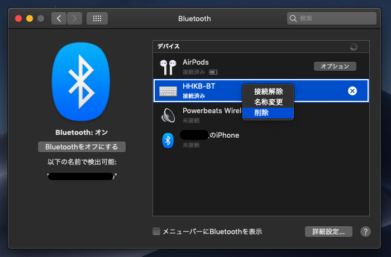Choose 削除 from the context menu

pos(268,113)
